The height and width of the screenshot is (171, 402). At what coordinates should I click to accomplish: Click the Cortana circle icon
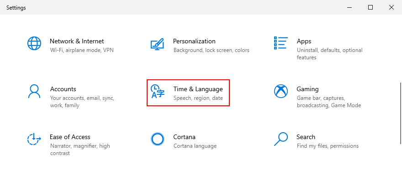point(157,139)
